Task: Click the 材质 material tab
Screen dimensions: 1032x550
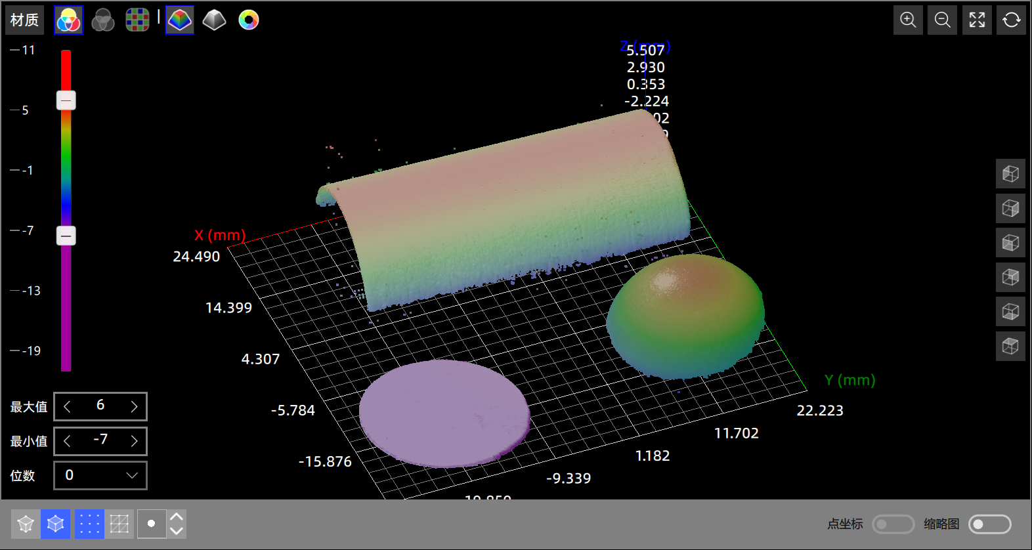Action: [25, 20]
